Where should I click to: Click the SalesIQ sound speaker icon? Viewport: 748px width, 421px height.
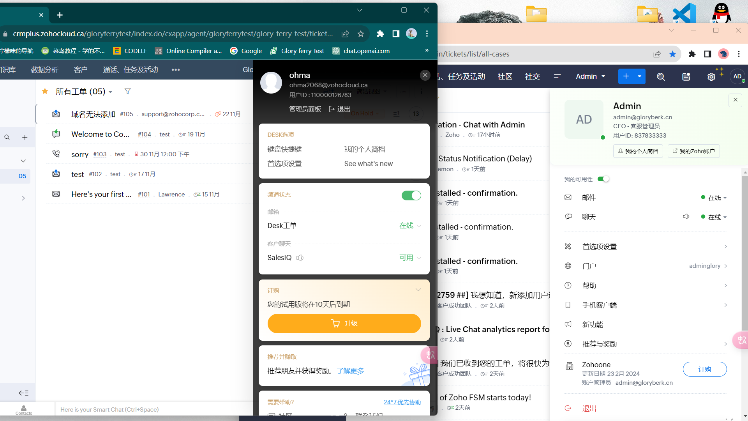[x=300, y=258]
